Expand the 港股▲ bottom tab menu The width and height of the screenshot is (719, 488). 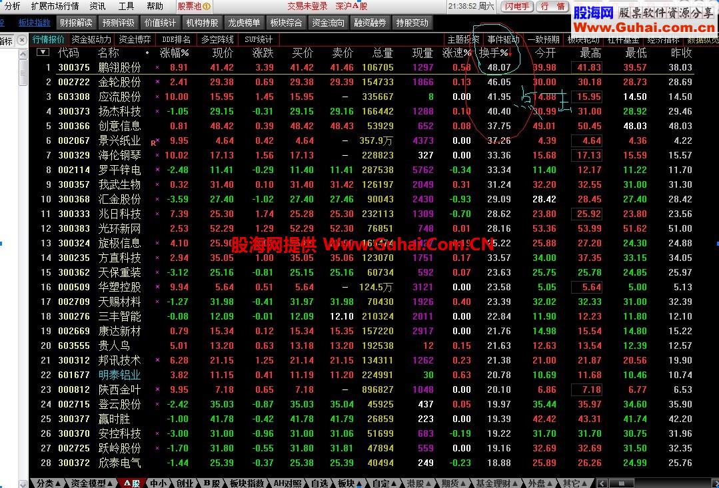(x=418, y=483)
